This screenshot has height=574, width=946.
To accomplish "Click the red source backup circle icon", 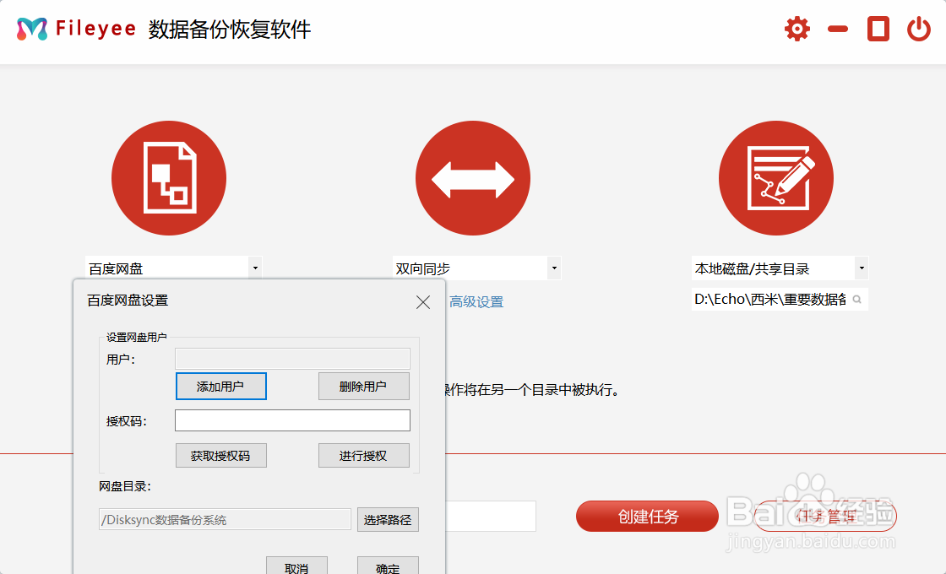I will (169, 178).
